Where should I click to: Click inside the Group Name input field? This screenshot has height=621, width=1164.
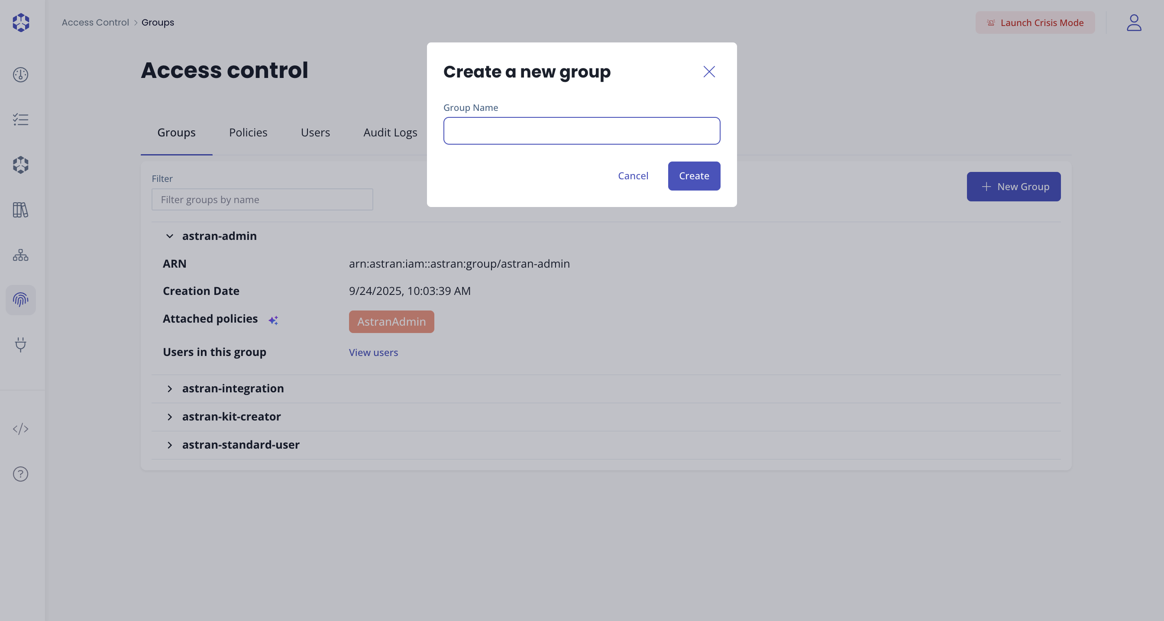tap(581, 131)
